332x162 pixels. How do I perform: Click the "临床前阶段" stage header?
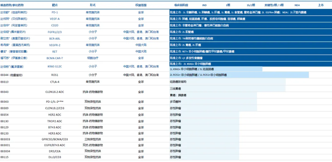(181, 5)
